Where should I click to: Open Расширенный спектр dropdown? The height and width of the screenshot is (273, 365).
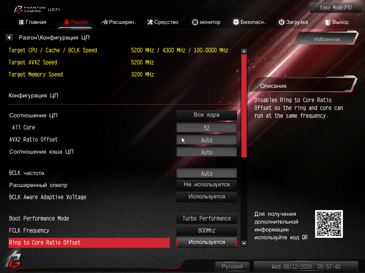(207, 185)
